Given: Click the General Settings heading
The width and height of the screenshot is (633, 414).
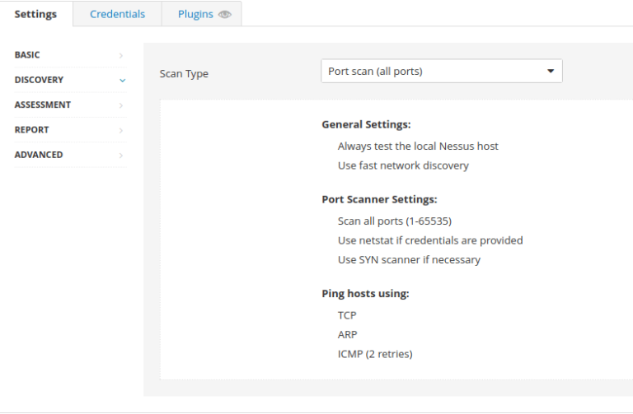Looking at the screenshot, I should (366, 124).
